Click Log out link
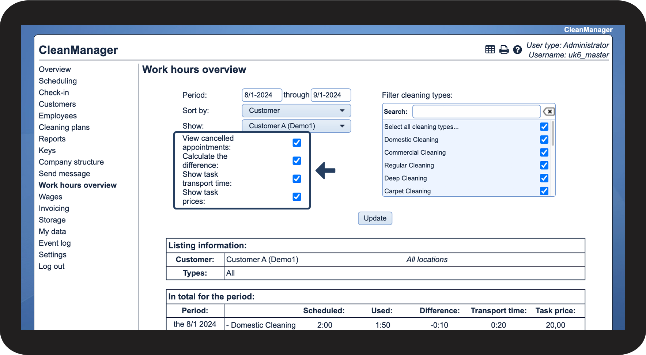Image resolution: width=646 pixels, height=355 pixels. click(52, 267)
